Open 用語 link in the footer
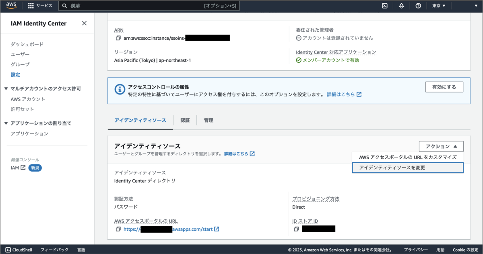This screenshot has height=254, width=483. coord(440,250)
